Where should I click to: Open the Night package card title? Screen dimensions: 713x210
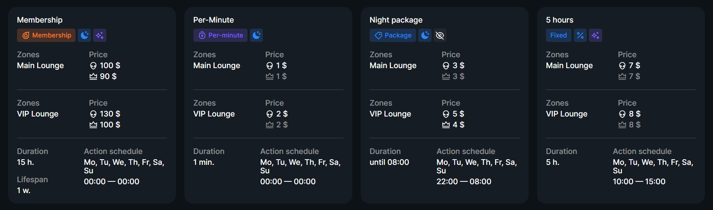(396, 20)
